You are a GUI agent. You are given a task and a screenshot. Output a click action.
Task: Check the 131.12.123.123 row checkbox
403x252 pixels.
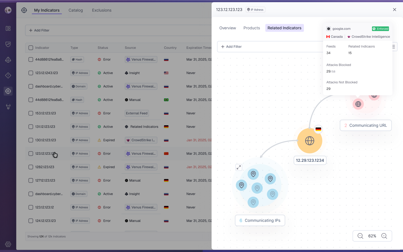[x=31, y=127]
